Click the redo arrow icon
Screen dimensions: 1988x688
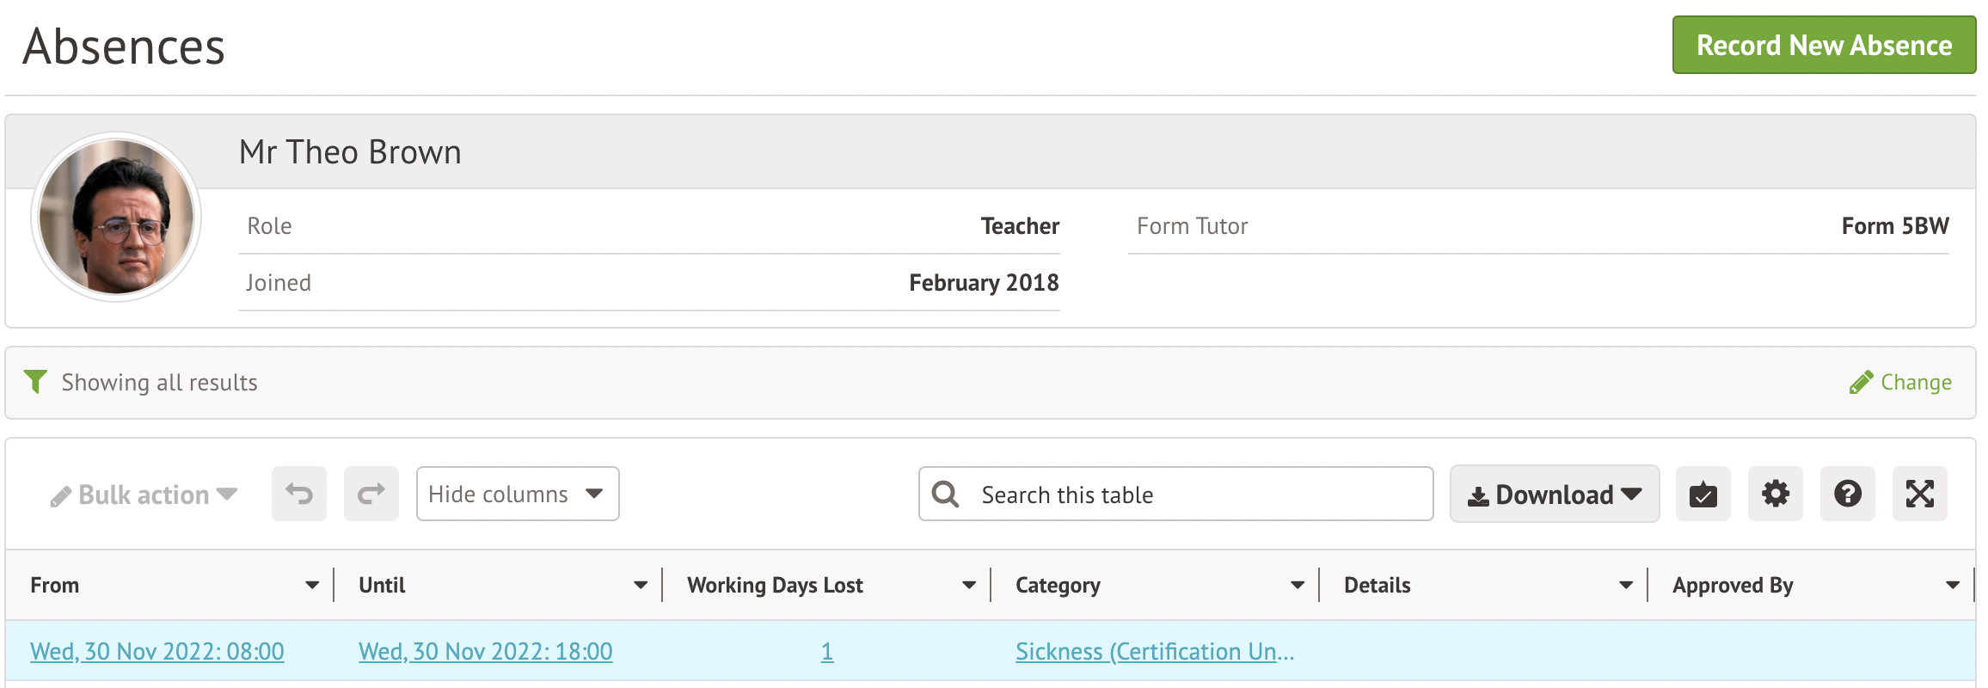371,494
